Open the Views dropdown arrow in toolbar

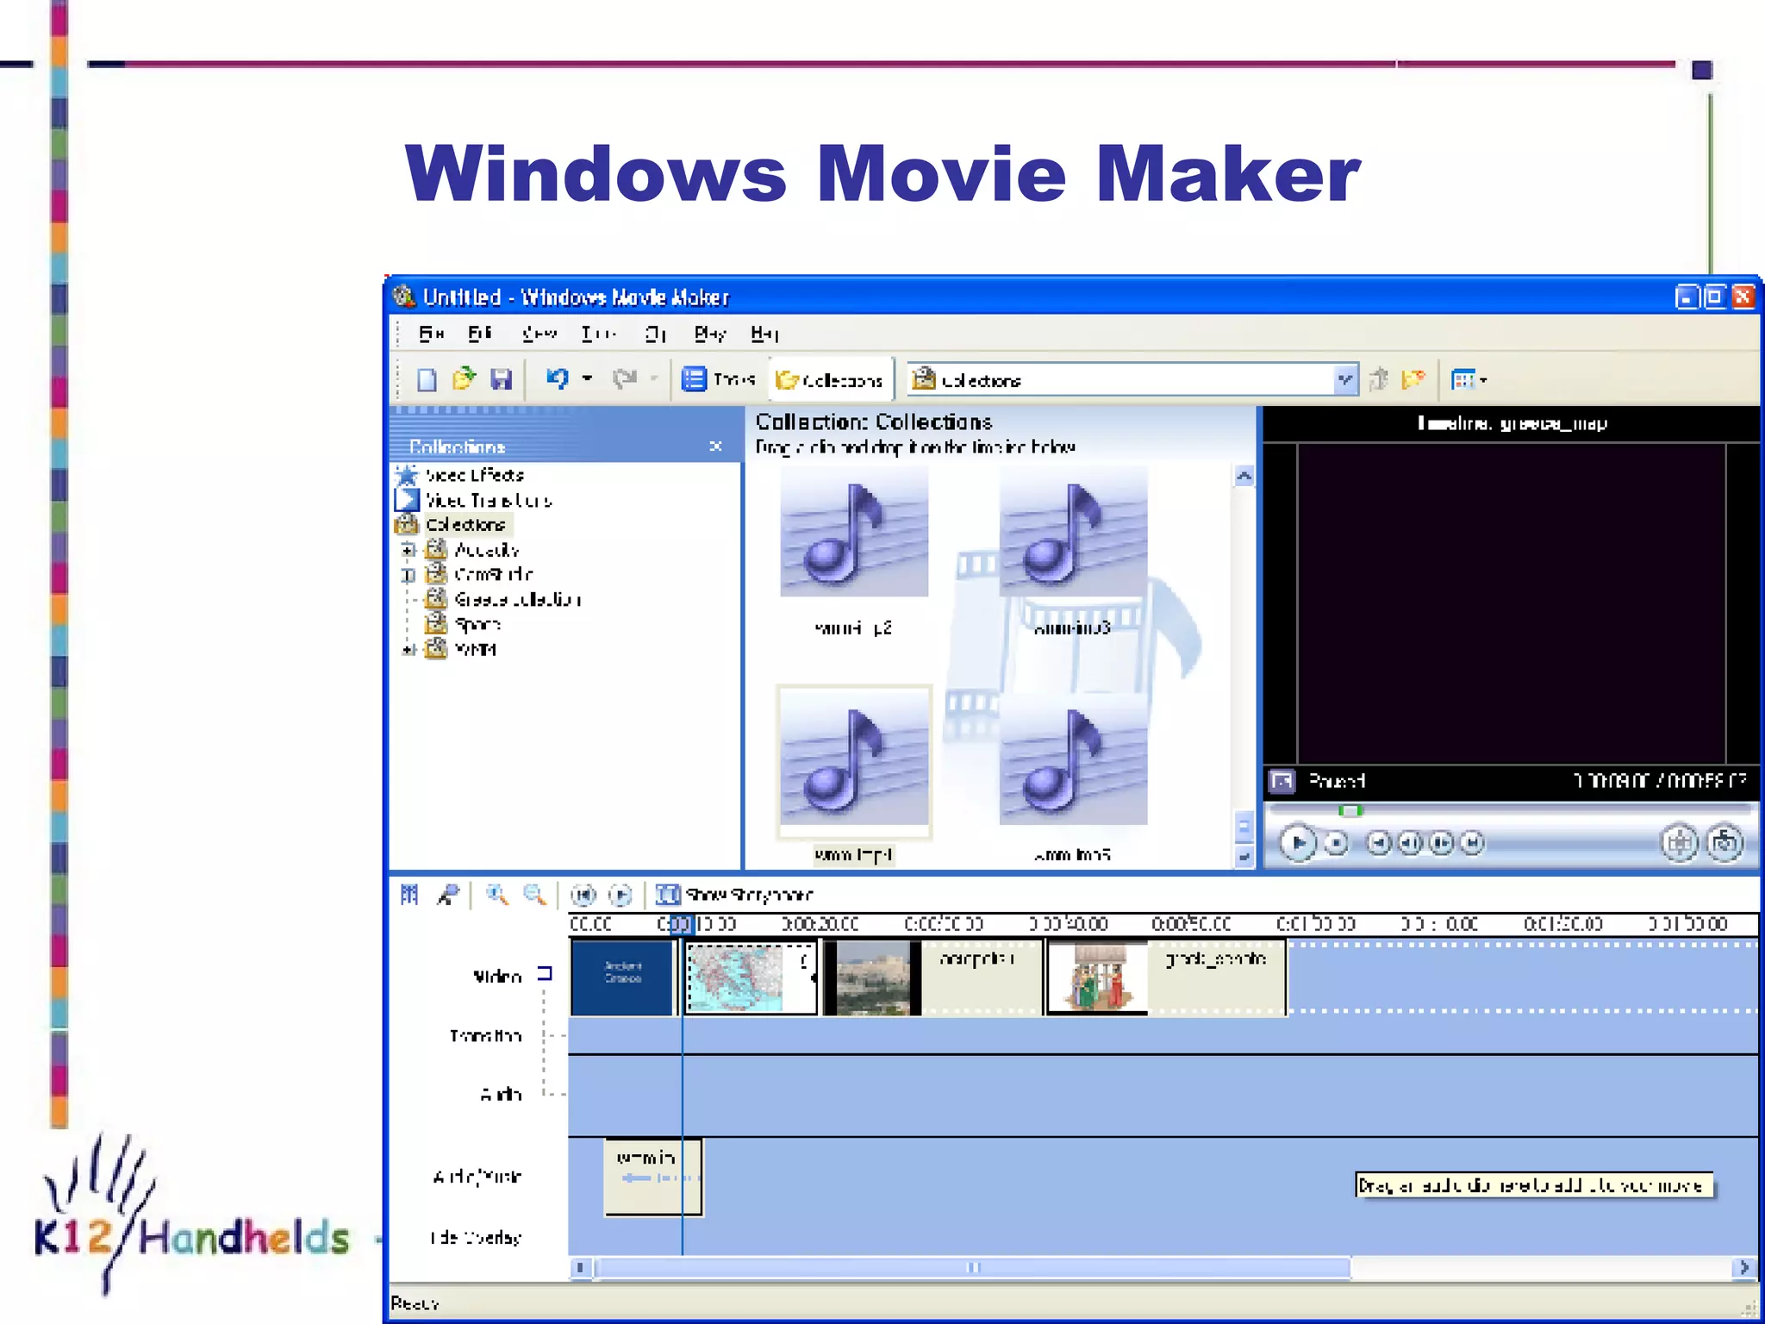click(x=1483, y=380)
